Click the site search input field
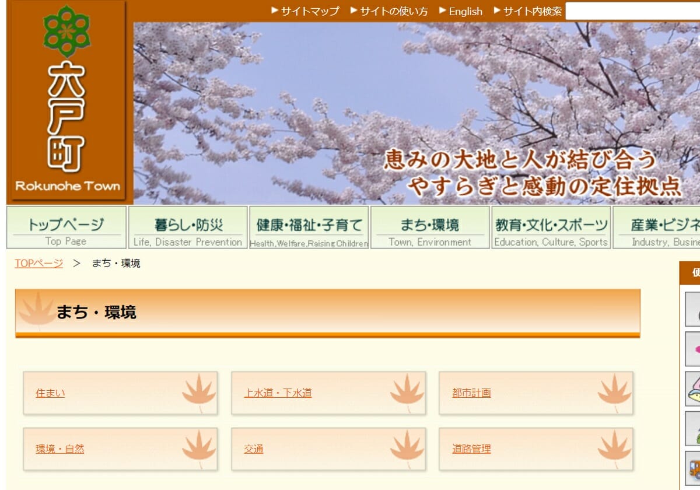The height and width of the screenshot is (490, 700). pos(632,11)
